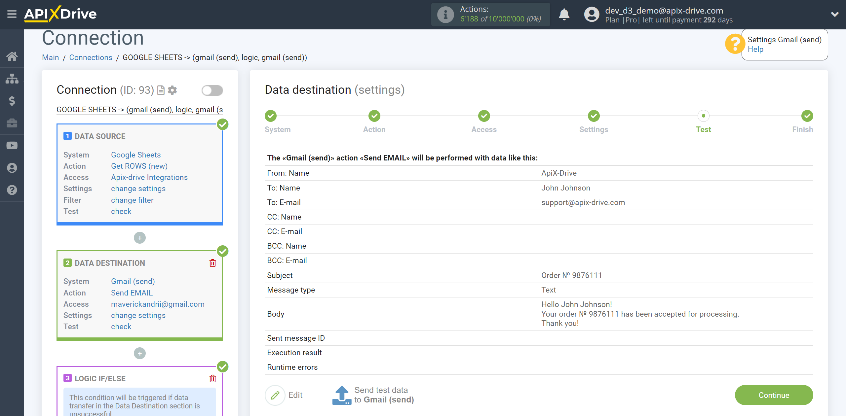Open Get ROWS (new) action link
Image resolution: width=846 pixels, height=416 pixels.
pos(139,166)
